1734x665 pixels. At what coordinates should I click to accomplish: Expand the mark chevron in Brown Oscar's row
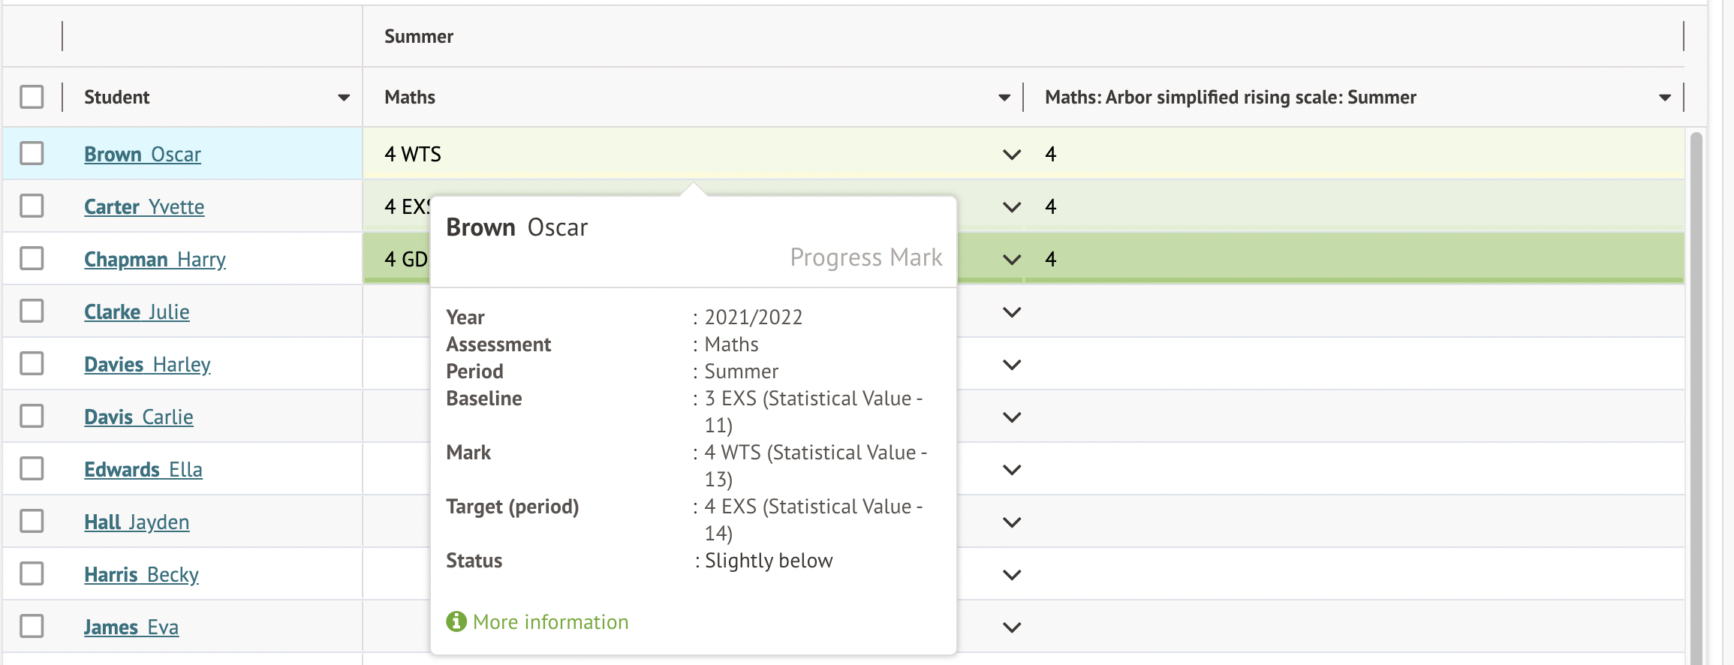point(1011,155)
